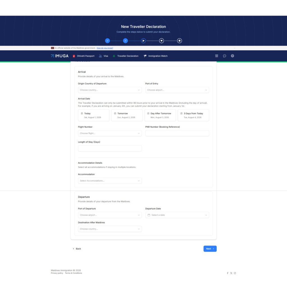This screenshot has height=282, width=287.
Task: Open Origin Country of Departure dropdown
Action: coord(110,90)
